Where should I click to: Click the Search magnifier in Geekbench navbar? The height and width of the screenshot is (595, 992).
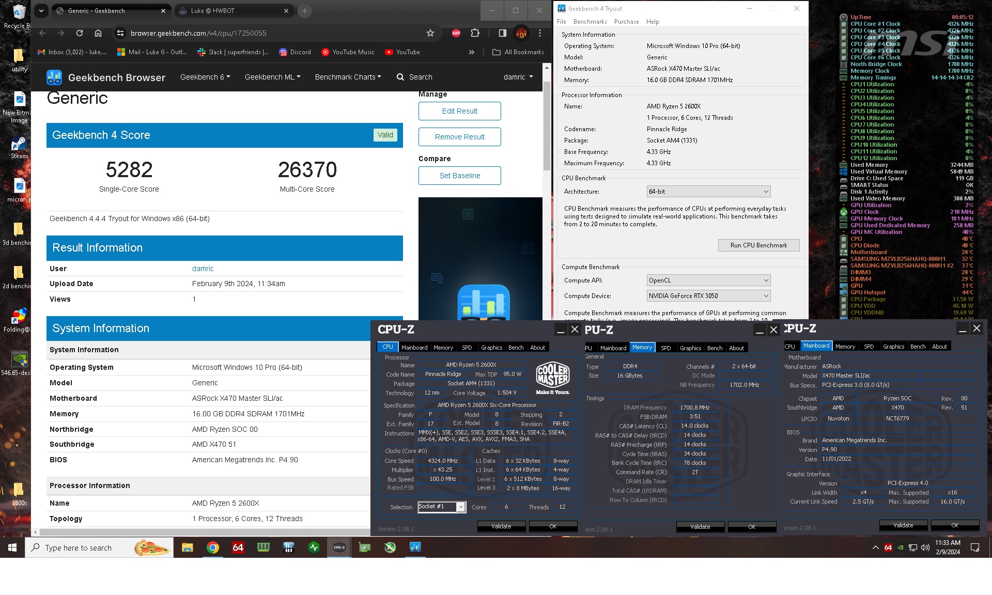tap(400, 77)
